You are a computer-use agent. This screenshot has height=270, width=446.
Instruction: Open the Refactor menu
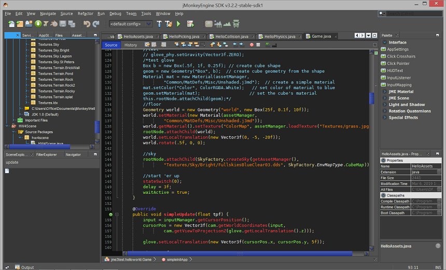[x=86, y=13]
